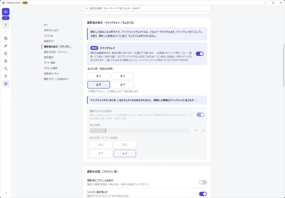Choose 右下 for thumbnail monitor position
The width and height of the screenshot is (285, 198).
(125, 153)
